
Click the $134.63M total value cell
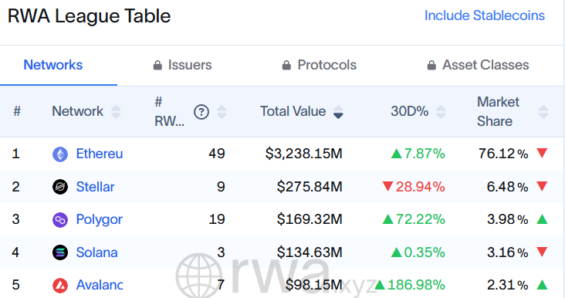pyautogui.click(x=310, y=252)
